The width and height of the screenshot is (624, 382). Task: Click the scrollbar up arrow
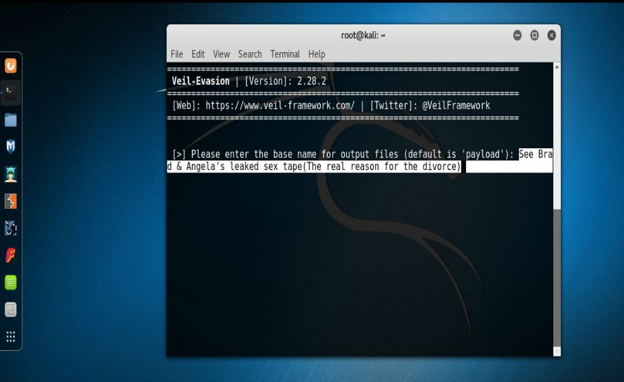557,67
